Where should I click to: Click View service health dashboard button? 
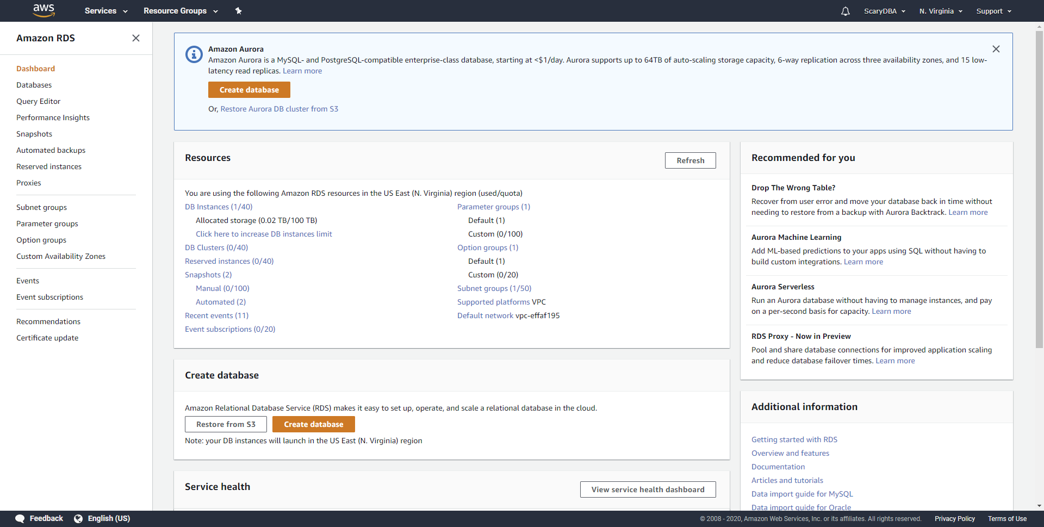(648, 489)
